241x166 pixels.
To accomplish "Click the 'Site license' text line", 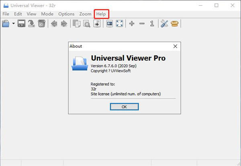I will 126,94.
